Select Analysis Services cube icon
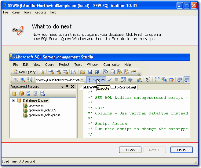 [21, 93]
